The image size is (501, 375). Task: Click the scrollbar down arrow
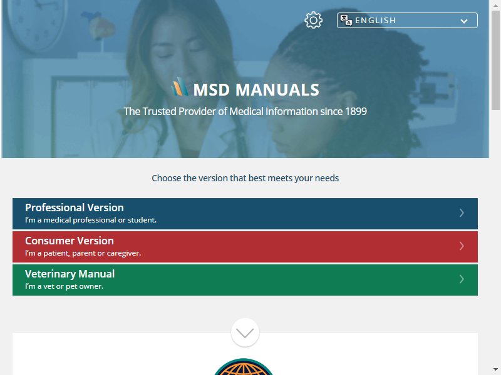point(495,370)
